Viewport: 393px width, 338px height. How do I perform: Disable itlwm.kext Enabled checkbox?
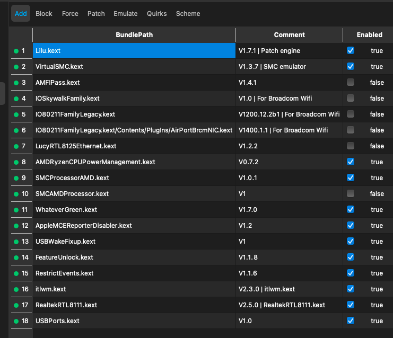click(x=351, y=289)
